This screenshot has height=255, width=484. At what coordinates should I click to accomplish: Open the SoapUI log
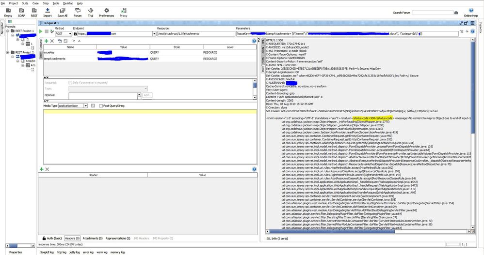47,252
